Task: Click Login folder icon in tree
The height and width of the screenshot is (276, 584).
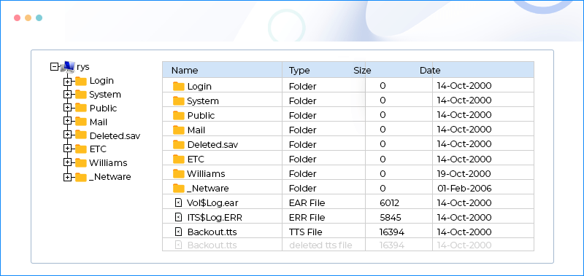Action: [x=81, y=81]
